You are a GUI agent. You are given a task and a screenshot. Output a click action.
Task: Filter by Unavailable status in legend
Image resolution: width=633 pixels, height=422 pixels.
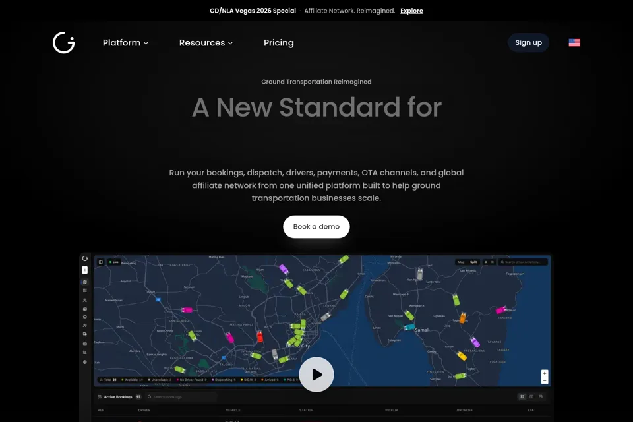coord(160,380)
